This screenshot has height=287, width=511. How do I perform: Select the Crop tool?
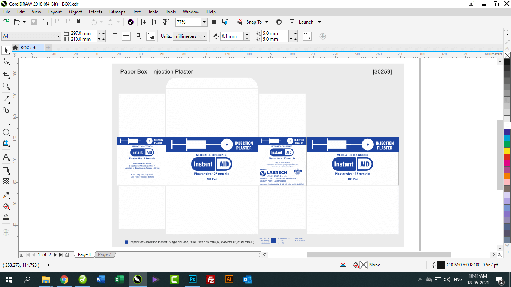[6, 74]
